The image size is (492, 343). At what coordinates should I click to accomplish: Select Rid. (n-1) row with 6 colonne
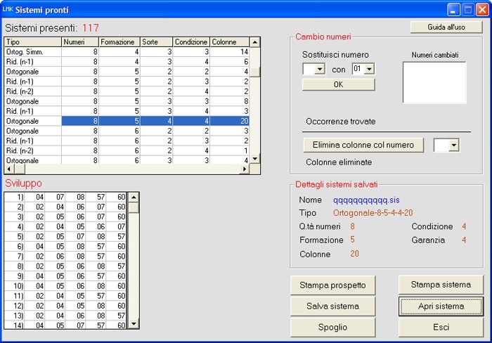pos(127,62)
